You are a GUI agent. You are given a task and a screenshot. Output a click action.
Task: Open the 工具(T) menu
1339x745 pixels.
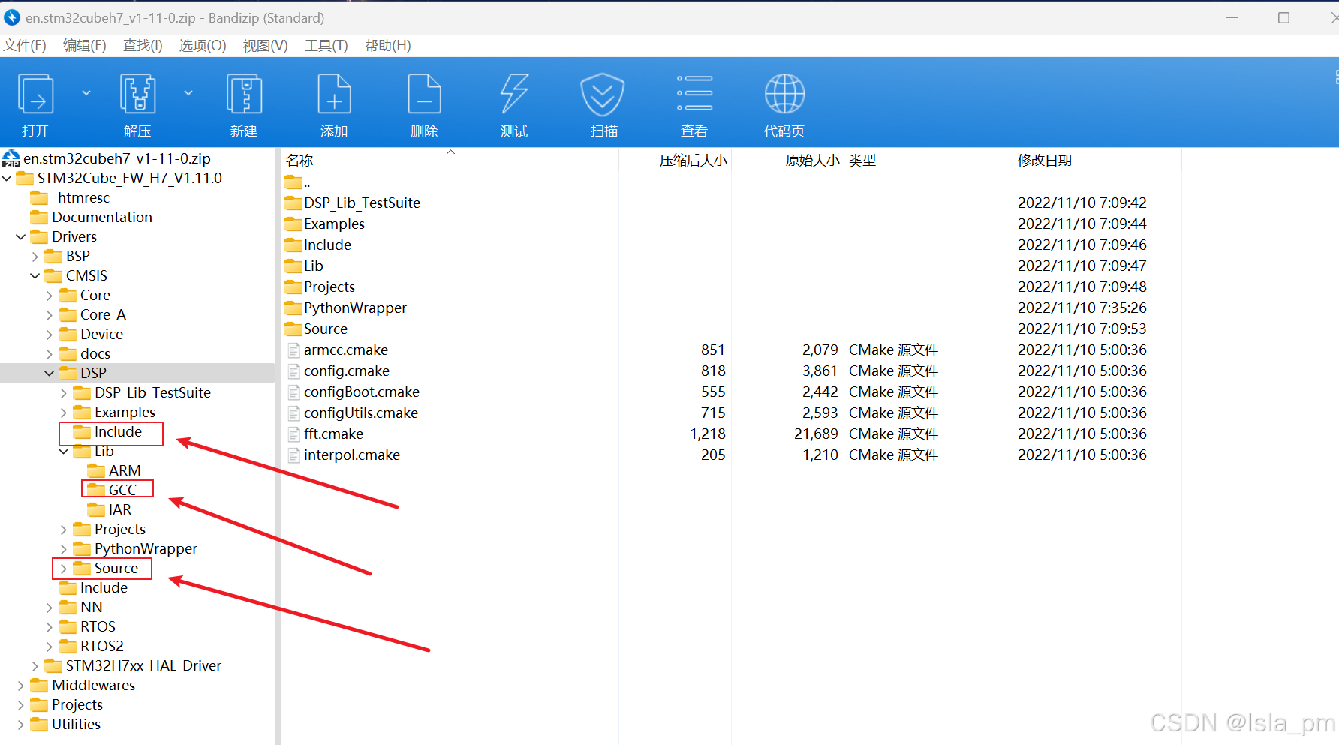click(326, 45)
